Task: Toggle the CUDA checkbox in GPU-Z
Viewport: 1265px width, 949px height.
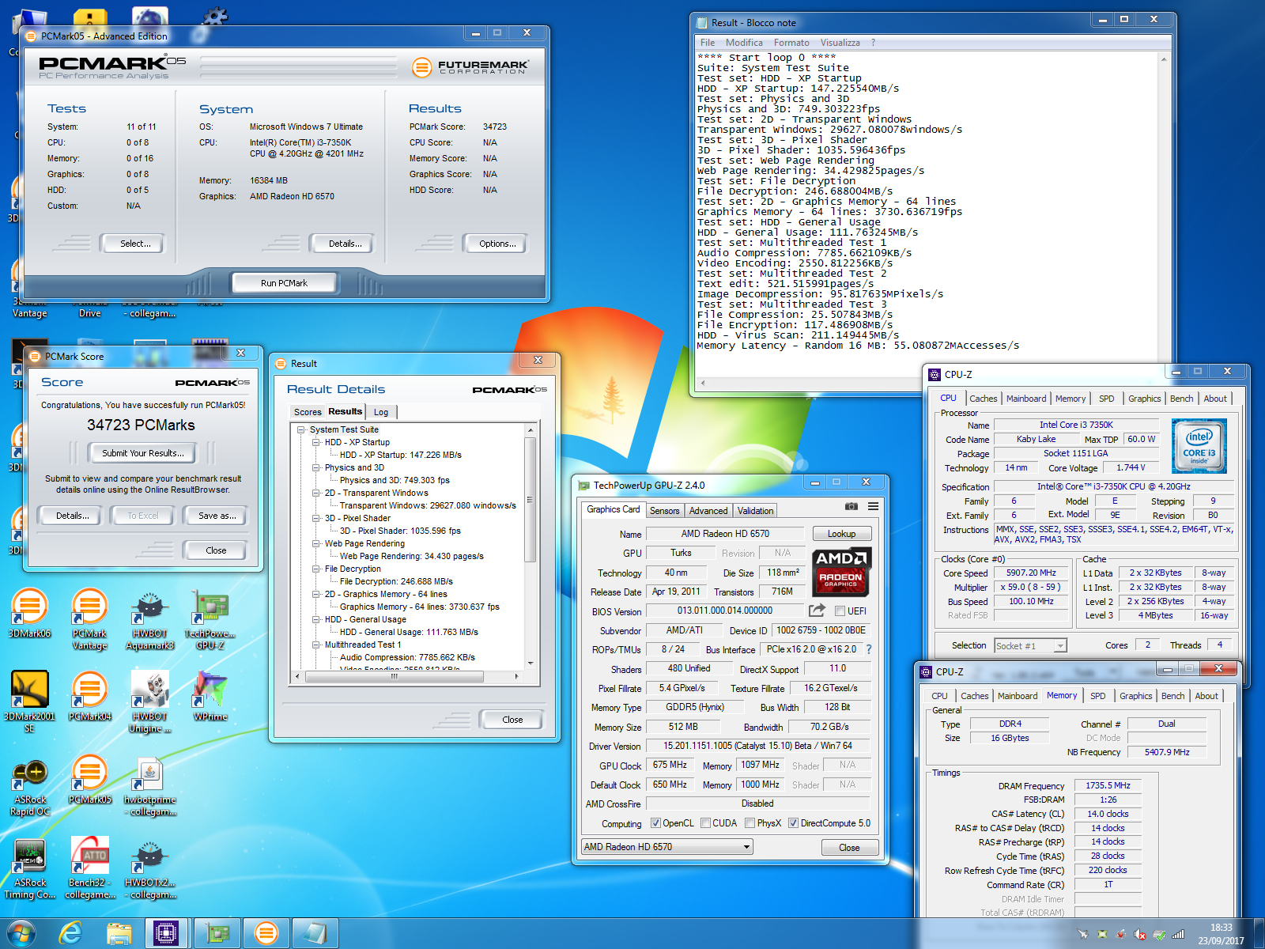Action: pos(705,823)
